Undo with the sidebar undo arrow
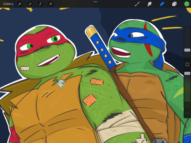 pyautogui.click(x=187, y=106)
